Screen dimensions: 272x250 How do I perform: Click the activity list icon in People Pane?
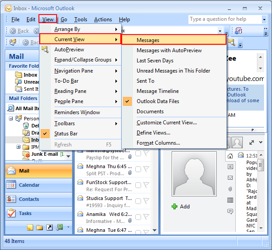230,167
